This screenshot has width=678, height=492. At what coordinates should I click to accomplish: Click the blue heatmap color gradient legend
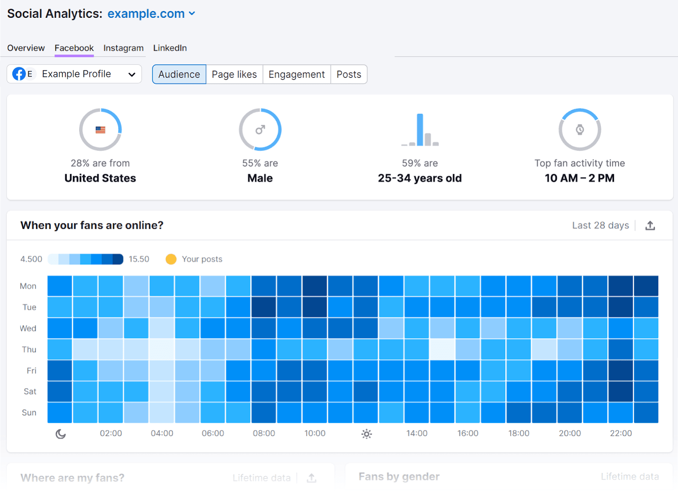point(85,259)
